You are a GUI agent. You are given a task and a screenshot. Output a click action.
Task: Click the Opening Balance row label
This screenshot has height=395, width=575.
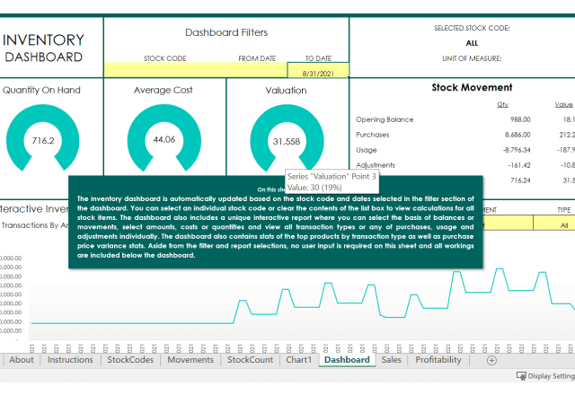(385, 119)
